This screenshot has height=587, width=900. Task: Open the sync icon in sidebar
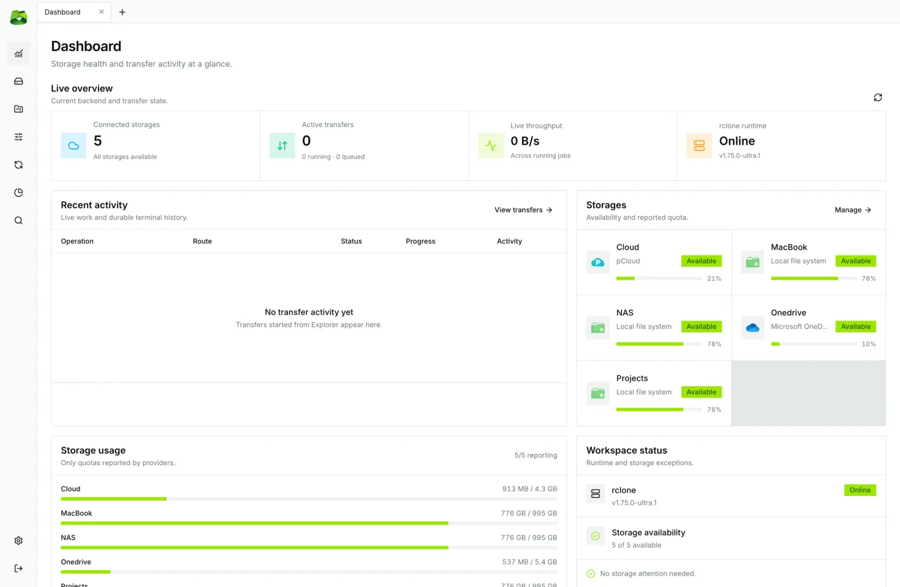click(19, 165)
